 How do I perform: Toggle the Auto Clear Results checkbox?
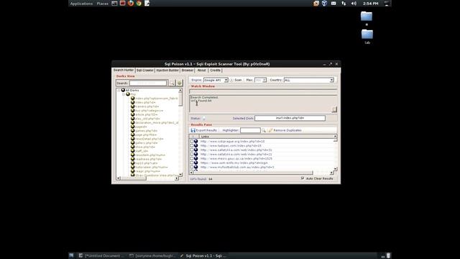(x=303, y=178)
